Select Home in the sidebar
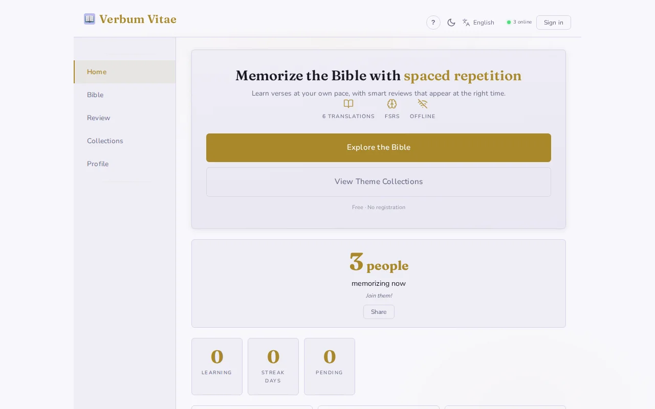Screen dimensions: 655x409 coord(125,72)
